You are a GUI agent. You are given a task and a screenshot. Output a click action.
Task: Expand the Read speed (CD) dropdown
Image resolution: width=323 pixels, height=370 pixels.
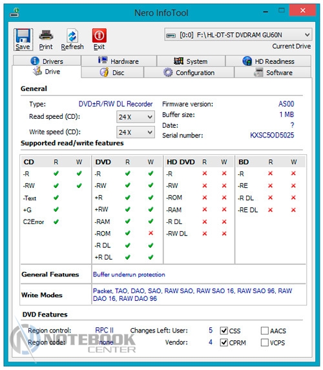click(136, 117)
